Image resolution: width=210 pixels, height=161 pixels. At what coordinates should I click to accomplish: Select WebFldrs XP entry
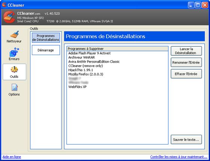[117, 87]
